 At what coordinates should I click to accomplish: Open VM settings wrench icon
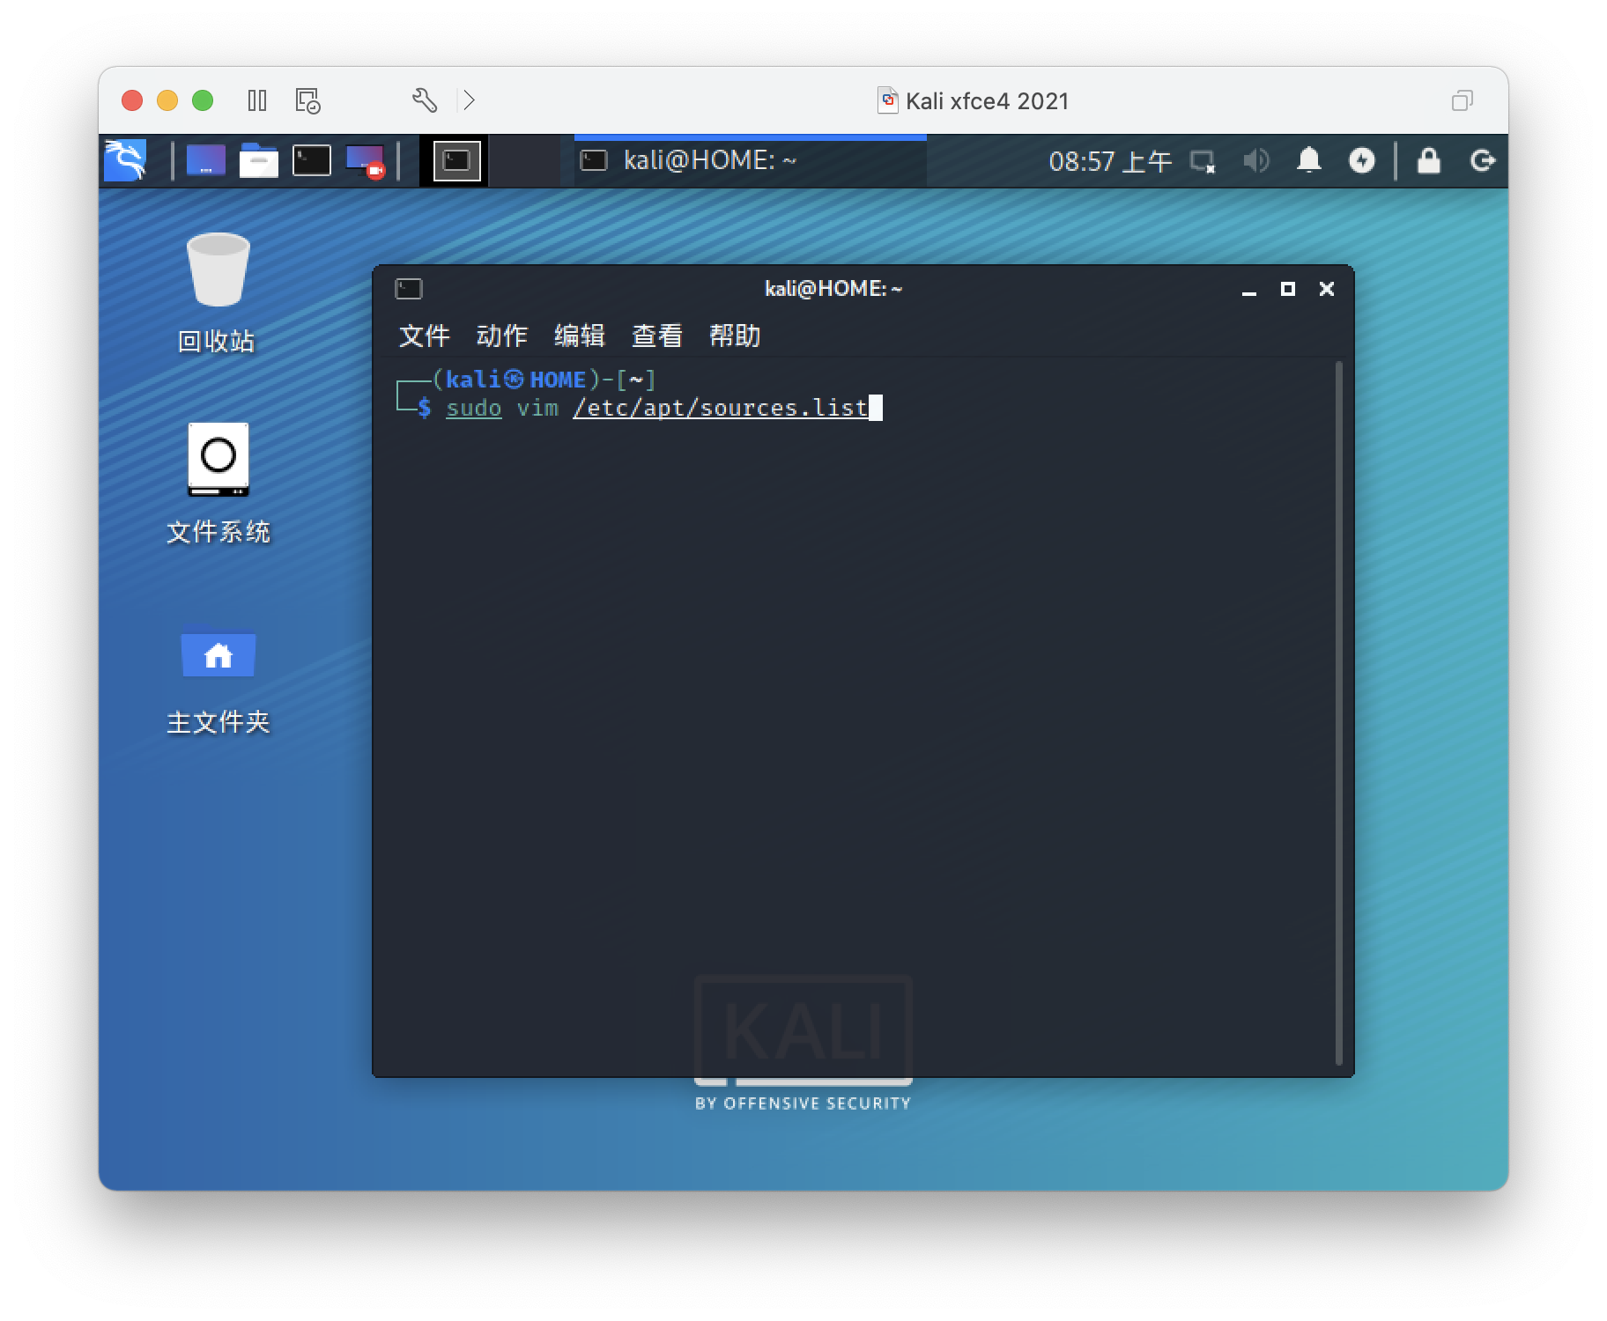click(x=425, y=100)
